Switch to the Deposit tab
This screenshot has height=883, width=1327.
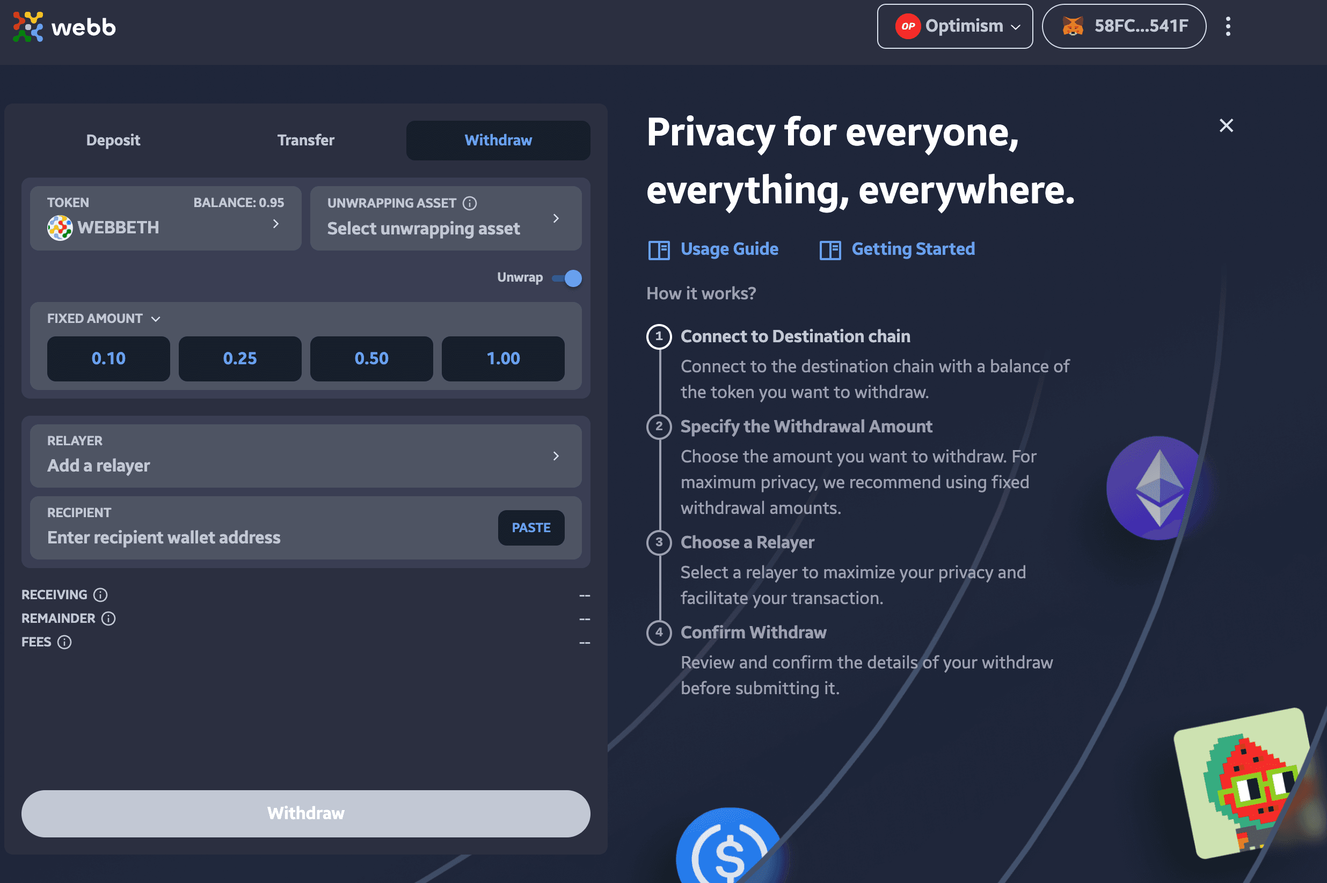112,139
